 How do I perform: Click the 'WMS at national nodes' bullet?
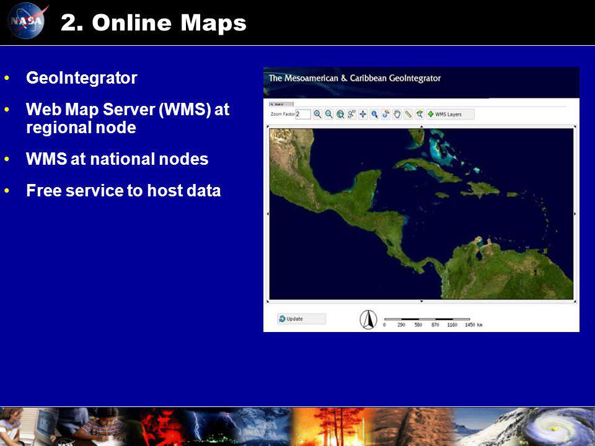117,159
